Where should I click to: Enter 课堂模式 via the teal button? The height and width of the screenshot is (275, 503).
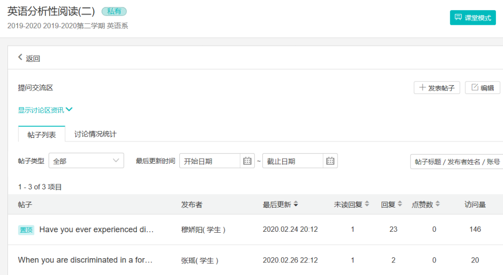(x=472, y=18)
